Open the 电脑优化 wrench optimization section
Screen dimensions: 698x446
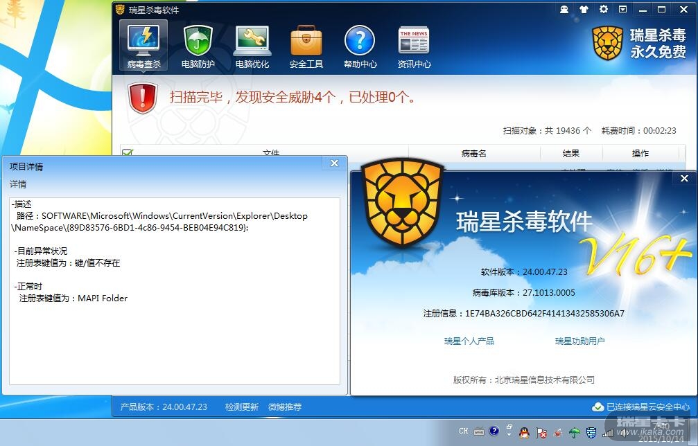point(252,46)
